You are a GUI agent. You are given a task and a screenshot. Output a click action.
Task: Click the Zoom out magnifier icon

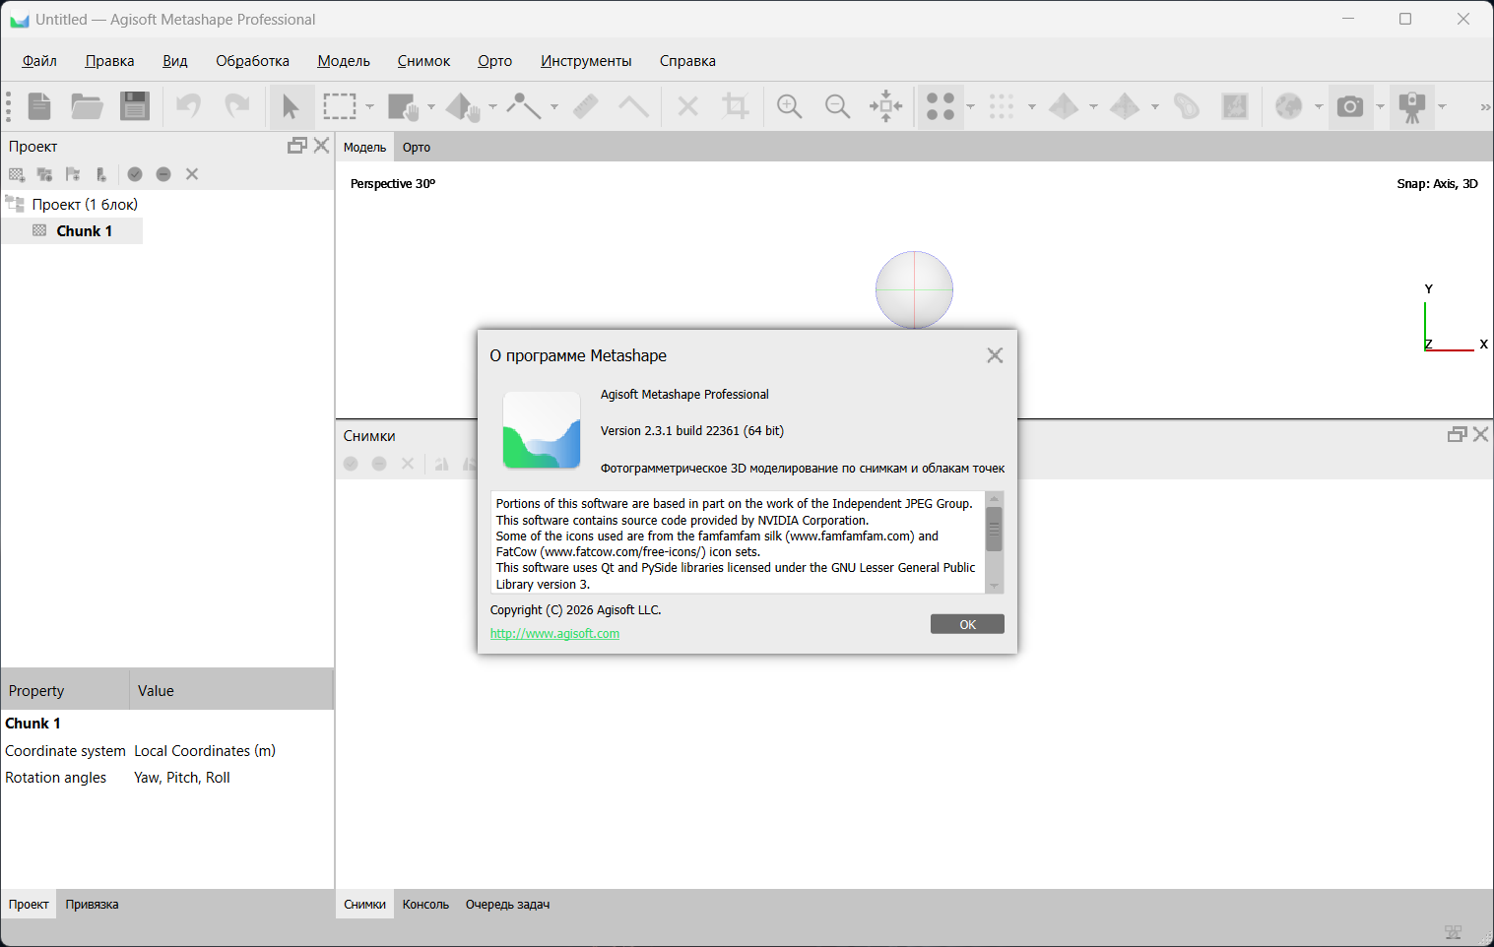tap(838, 106)
